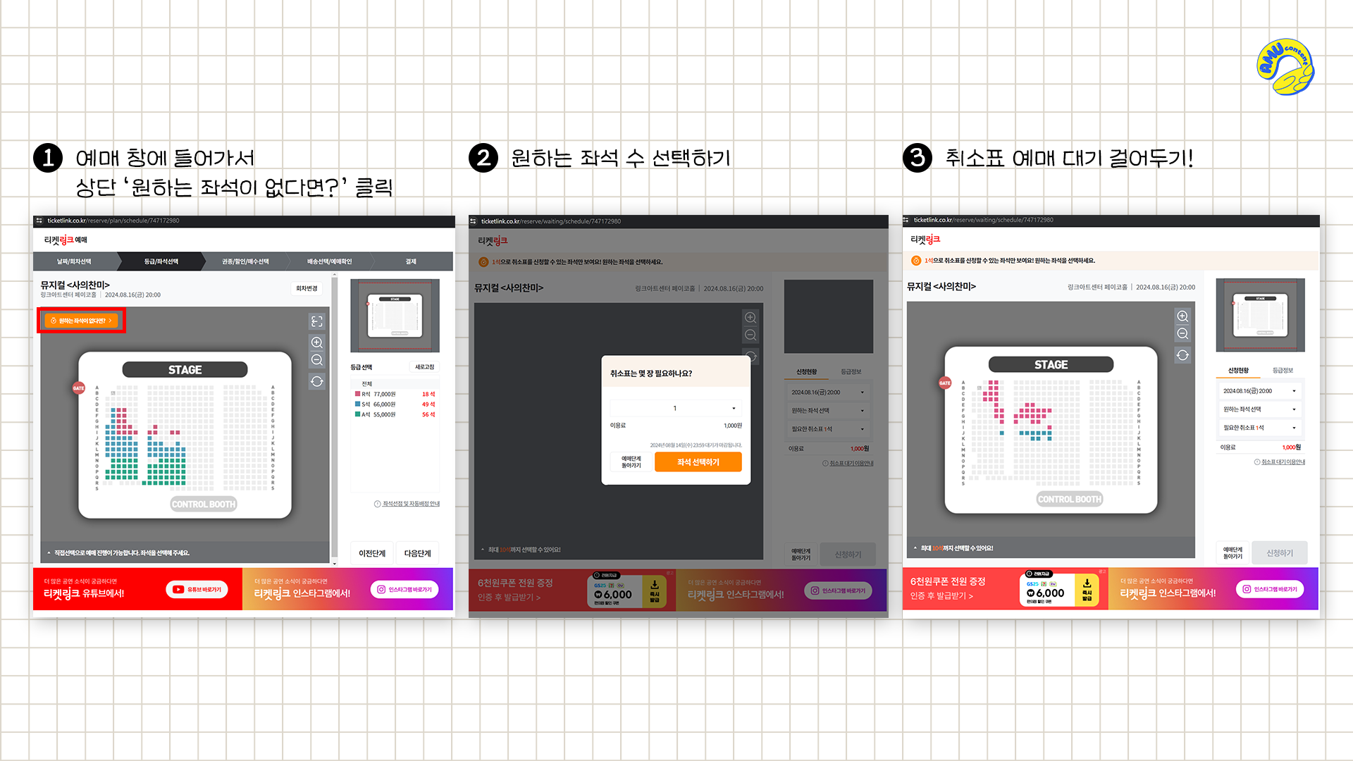This screenshot has width=1353, height=761.
Task: Expand the 원하는 좌석 선택 dropdown in third screenshot
Action: pyautogui.click(x=1259, y=409)
